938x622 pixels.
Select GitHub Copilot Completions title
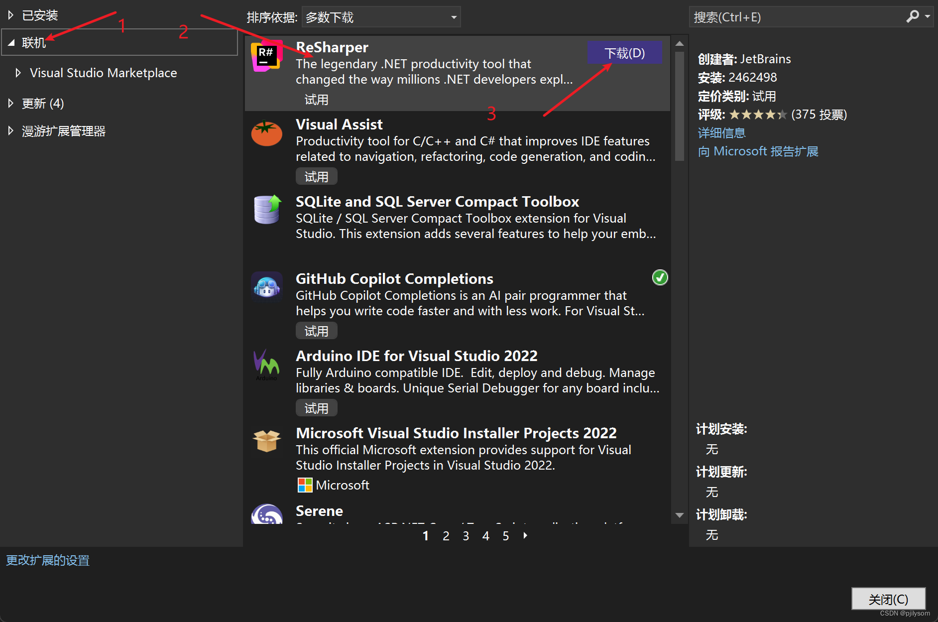pos(394,279)
